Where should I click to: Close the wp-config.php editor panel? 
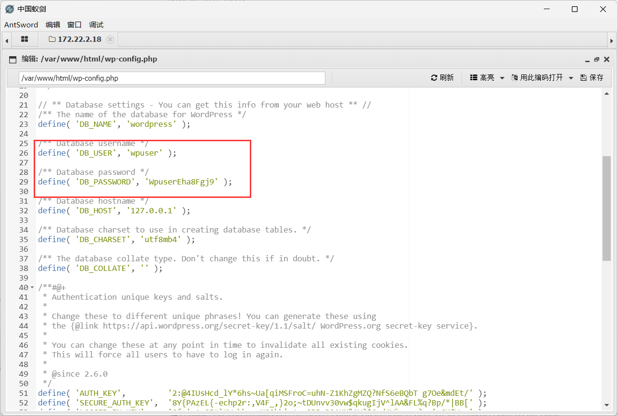click(x=606, y=60)
